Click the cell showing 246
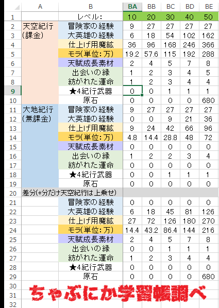Viewport: 219px width, 308px height. tap(190, 45)
